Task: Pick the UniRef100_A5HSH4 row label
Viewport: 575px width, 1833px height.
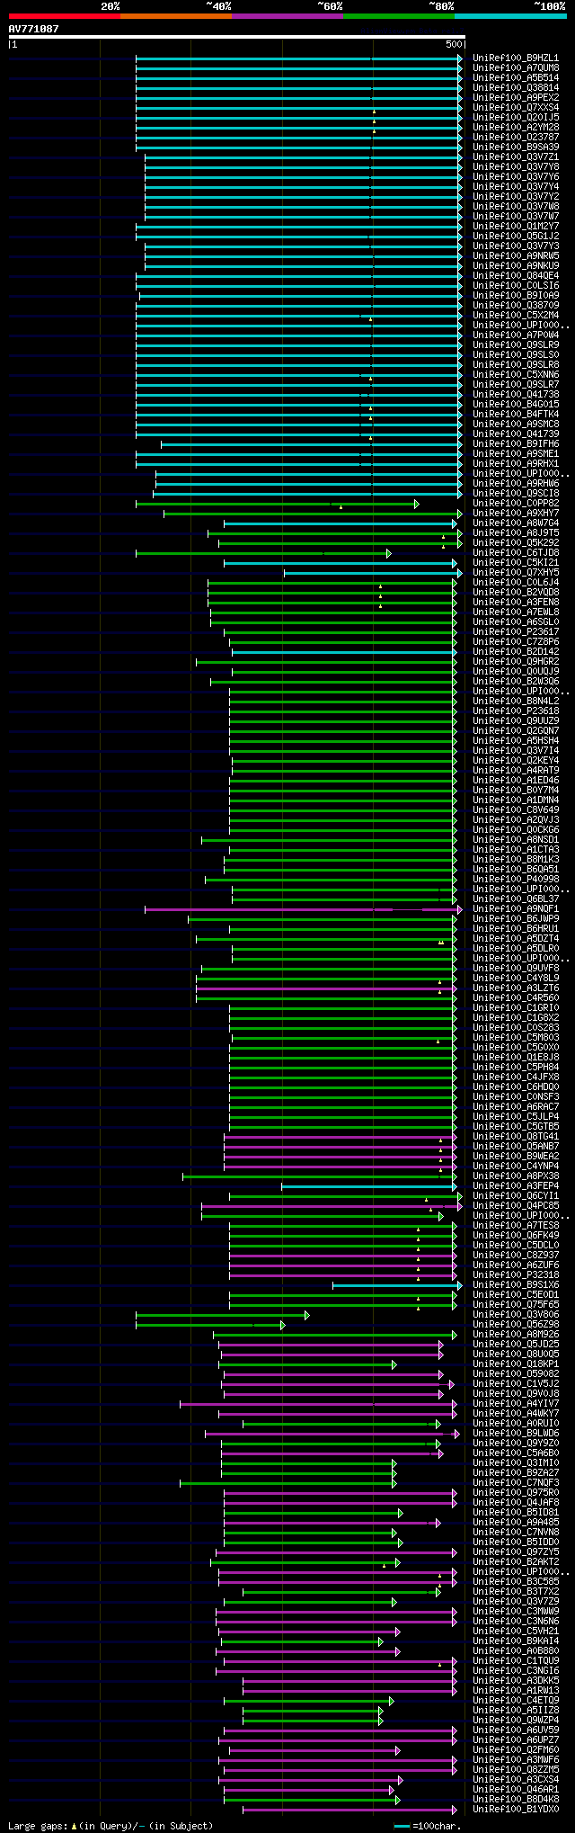Action: point(516,741)
